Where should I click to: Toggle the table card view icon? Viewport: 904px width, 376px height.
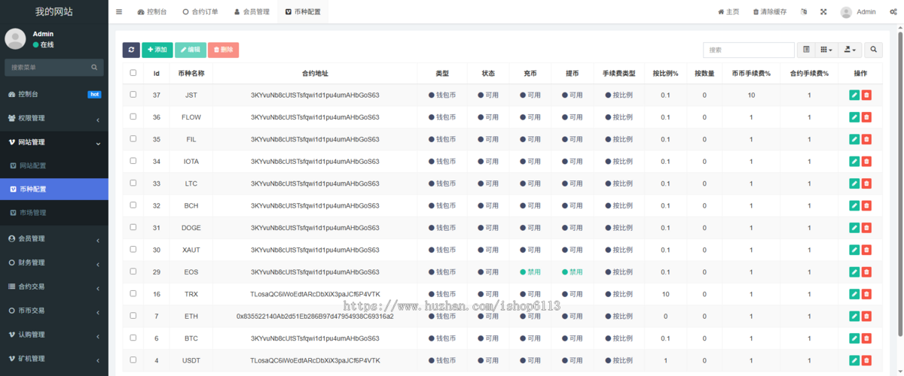pos(806,50)
